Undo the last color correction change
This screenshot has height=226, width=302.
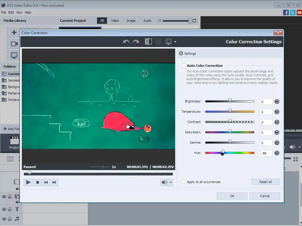point(126,42)
